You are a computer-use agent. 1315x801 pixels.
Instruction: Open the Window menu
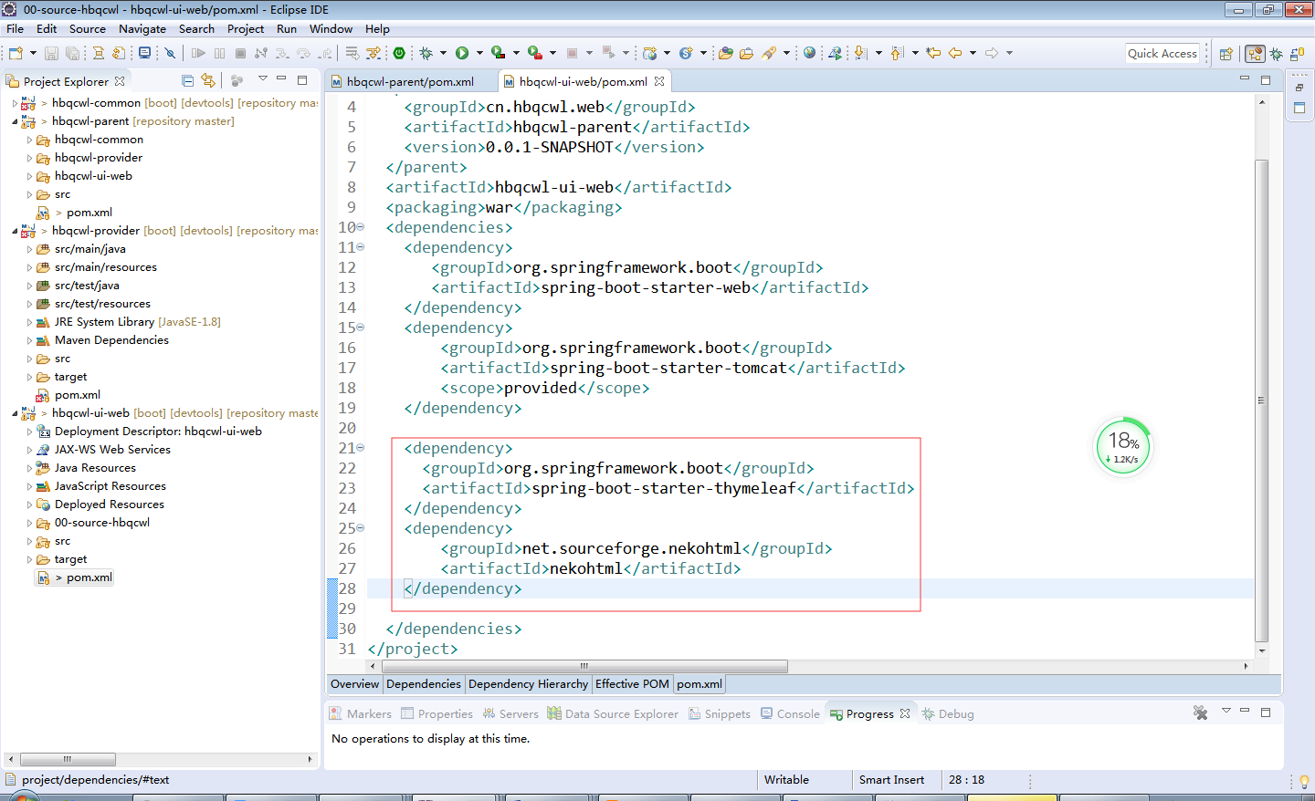[x=331, y=28]
